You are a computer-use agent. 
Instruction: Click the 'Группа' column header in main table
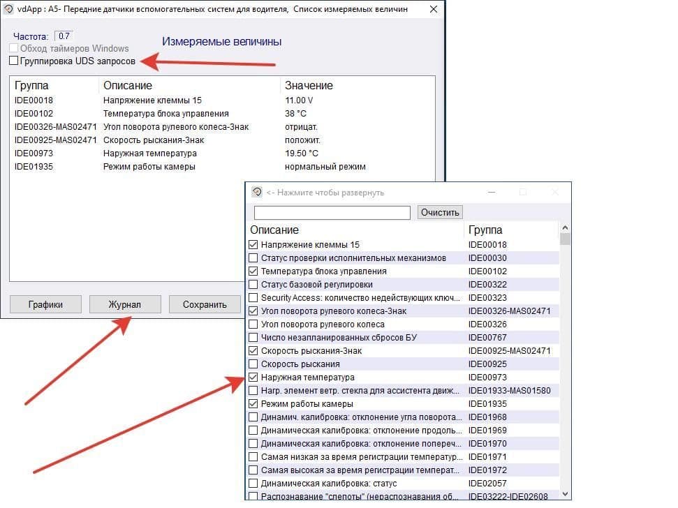coord(31,86)
